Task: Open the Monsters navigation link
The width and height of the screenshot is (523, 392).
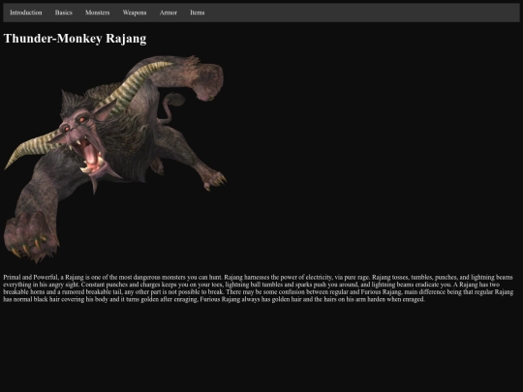Action: [98, 13]
